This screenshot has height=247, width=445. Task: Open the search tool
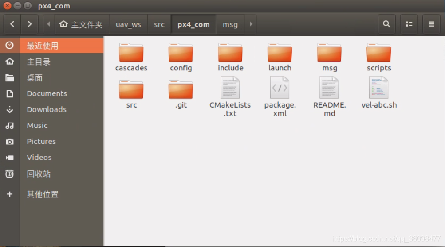tap(386, 24)
